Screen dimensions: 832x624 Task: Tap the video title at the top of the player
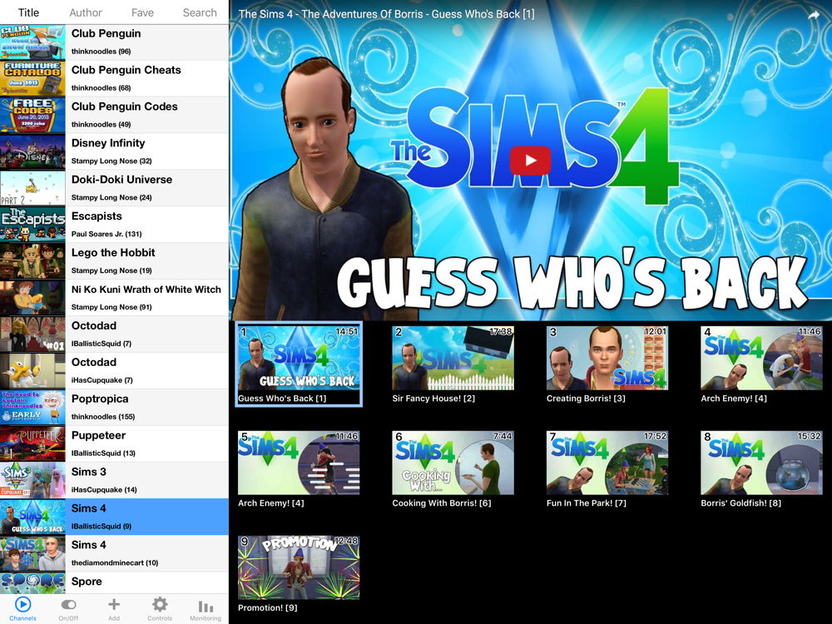point(386,14)
